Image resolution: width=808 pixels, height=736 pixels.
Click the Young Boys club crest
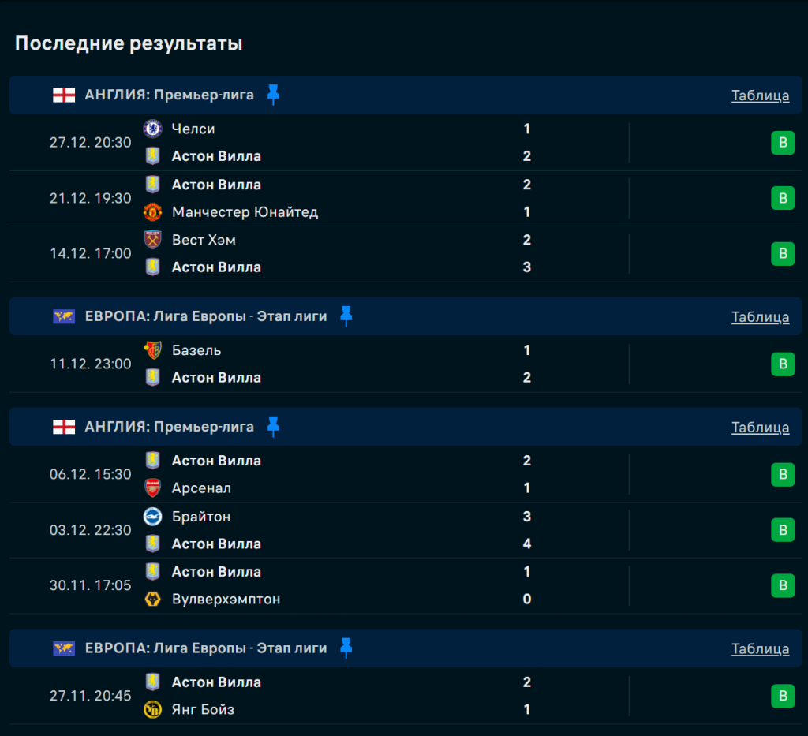[x=152, y=709]
